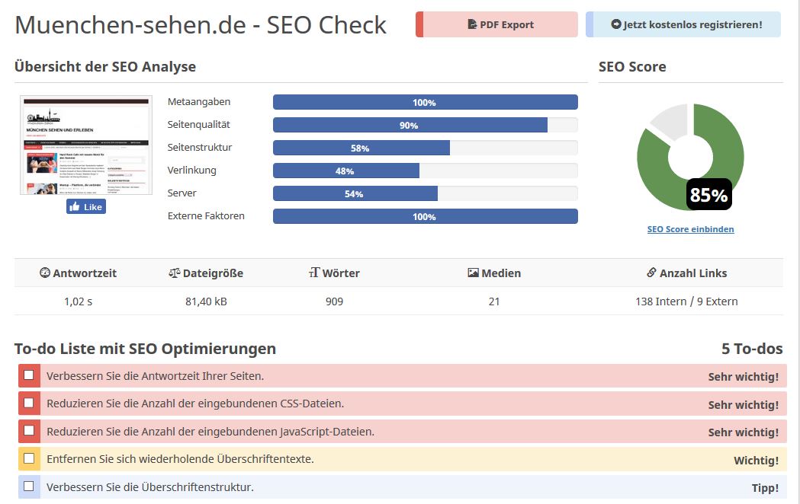Click the Facebook Like thumbs-up button
The image size is (800, 504).
(x=86, y=206)
